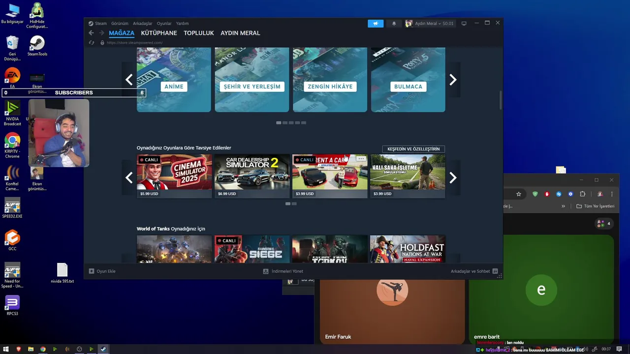Image resolution: width=630 pixels, height=354 pixels.
Task: Advance recommended games carousel right arrow
Action: pos(453,177)
